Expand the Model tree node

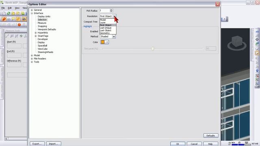(32, 56)
